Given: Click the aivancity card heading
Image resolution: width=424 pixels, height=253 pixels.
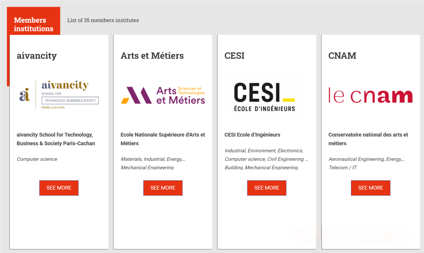Looking at the screenshot, I should click(x=37, y=56).
